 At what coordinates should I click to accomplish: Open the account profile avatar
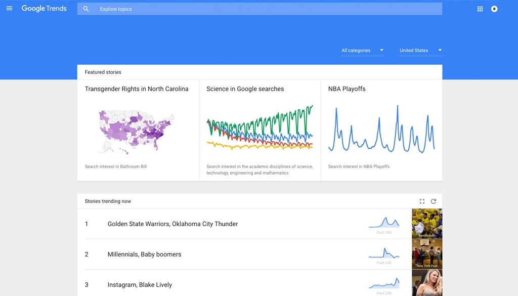[x=494, y=9]
